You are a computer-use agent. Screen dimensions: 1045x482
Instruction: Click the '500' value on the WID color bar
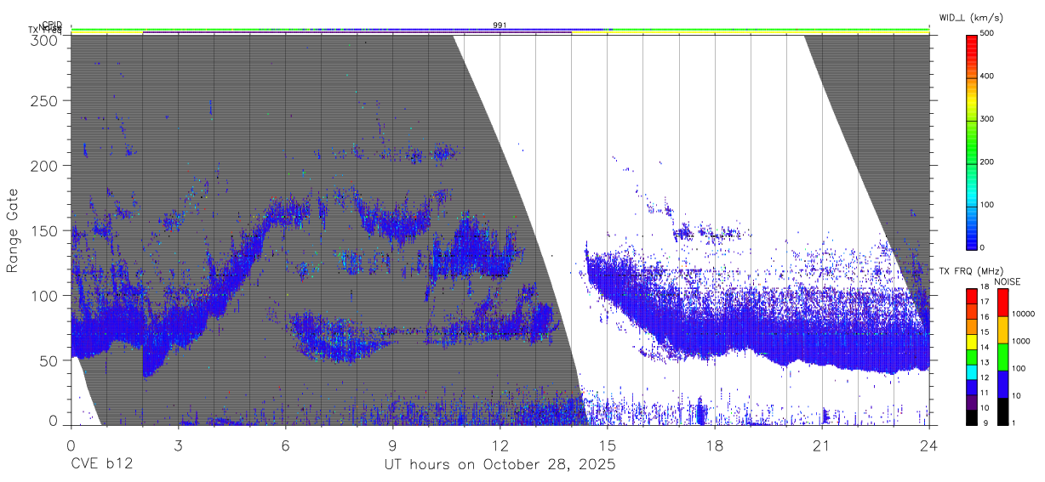point(989,34)
